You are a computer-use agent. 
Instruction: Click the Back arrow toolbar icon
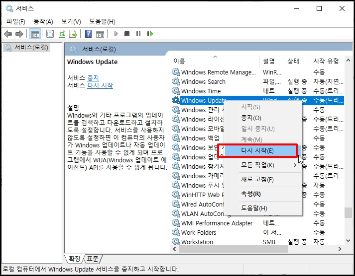point(8,34)
